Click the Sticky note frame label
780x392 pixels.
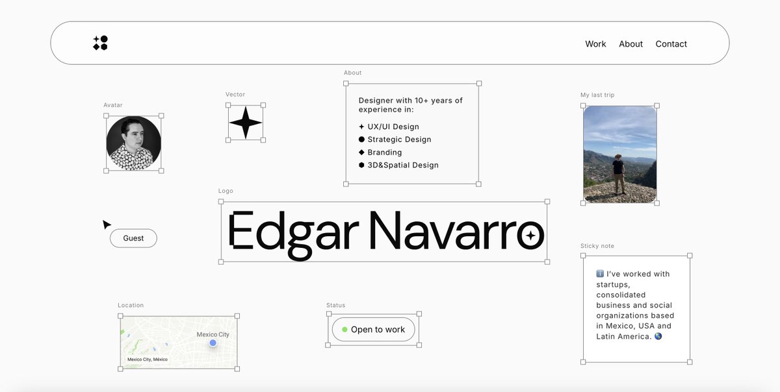click(x=597, y=246)
